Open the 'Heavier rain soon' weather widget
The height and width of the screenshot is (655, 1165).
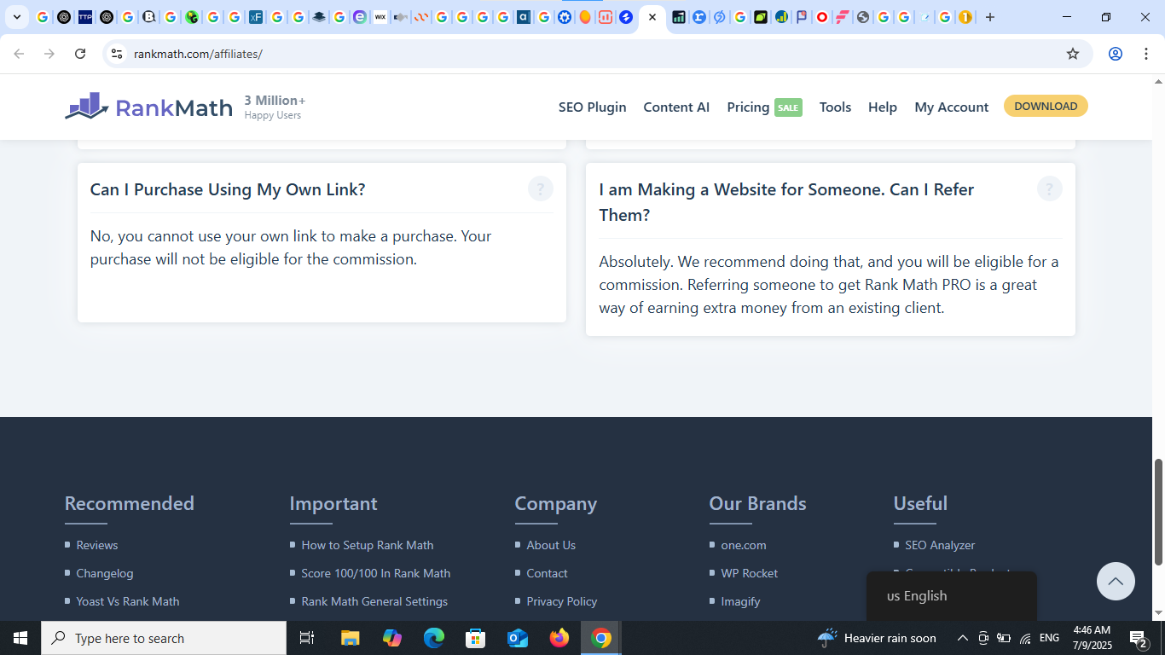tap(877, 638)
